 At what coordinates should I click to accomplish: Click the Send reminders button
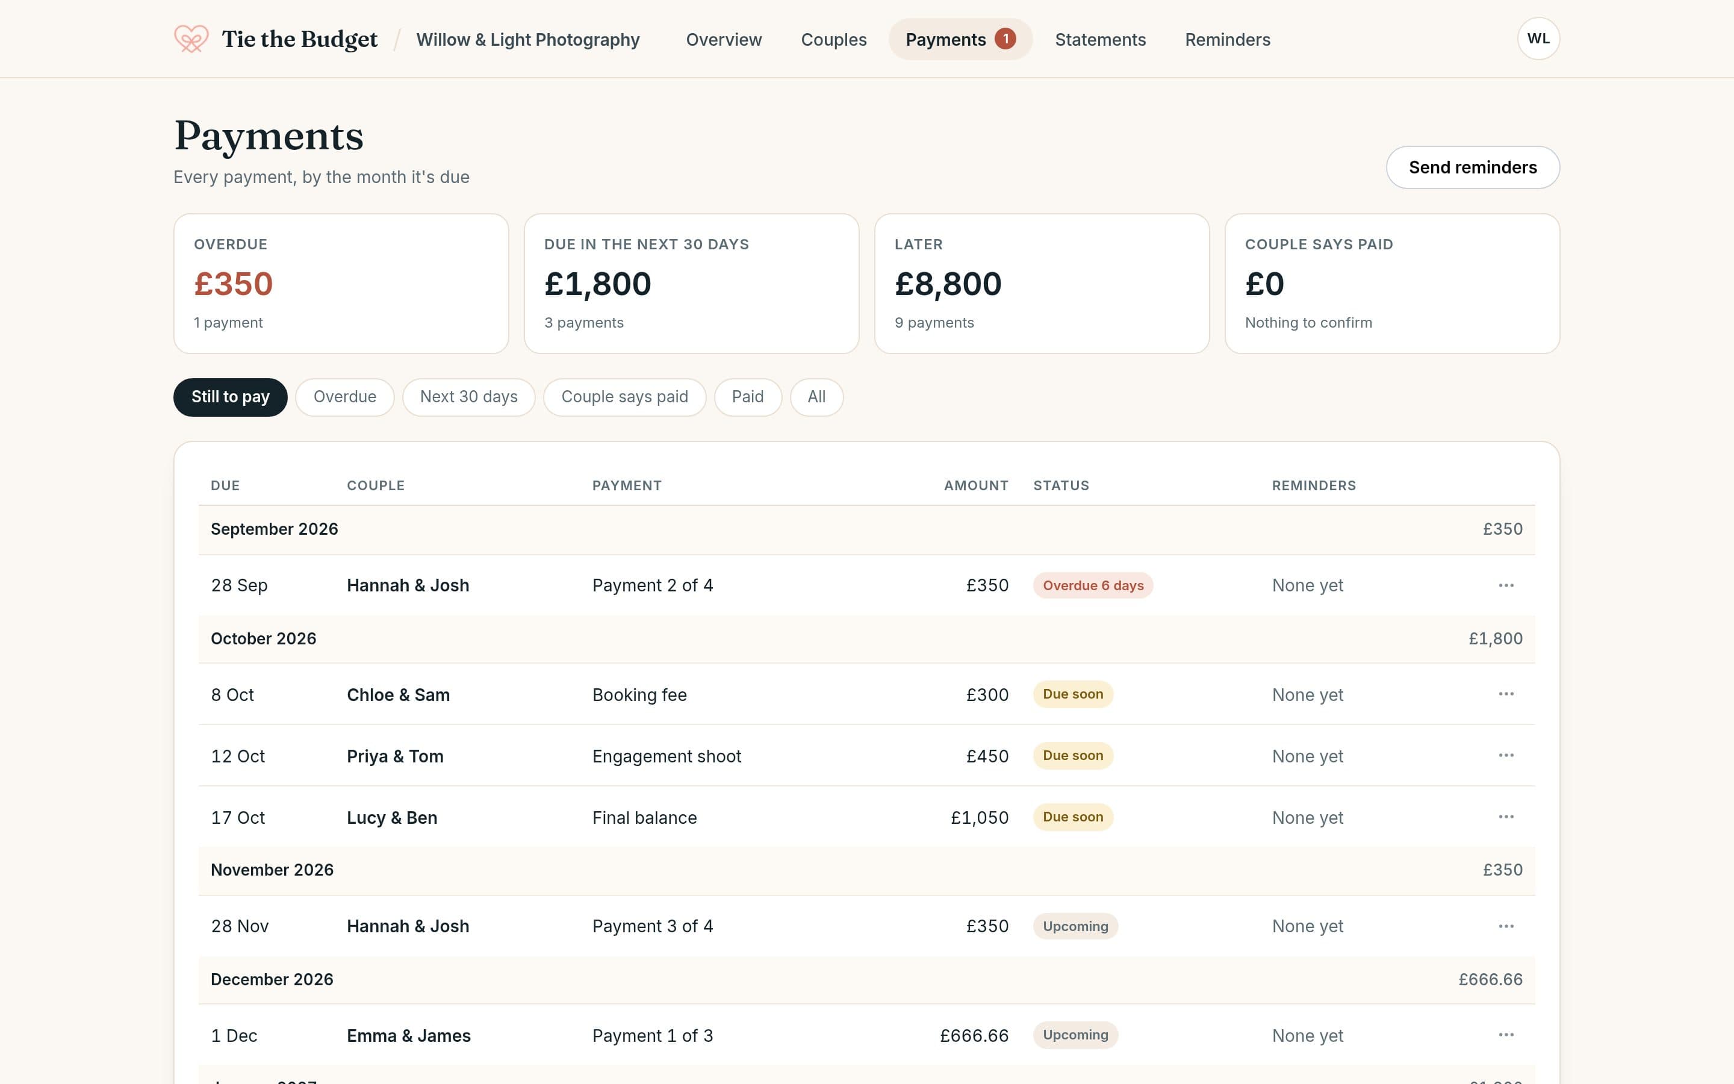[x=1473, y=168]
